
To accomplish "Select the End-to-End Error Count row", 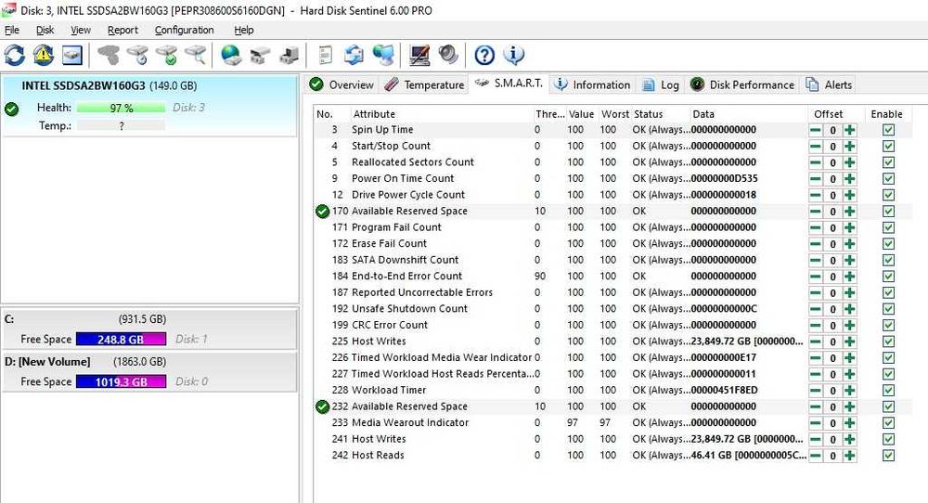I will click(x=612, y=277).
